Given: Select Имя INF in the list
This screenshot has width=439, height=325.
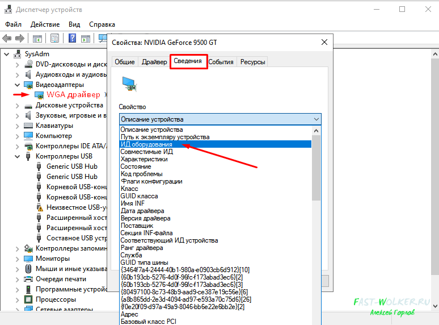Looking at the screenshot, I should [x=216, y=203].
